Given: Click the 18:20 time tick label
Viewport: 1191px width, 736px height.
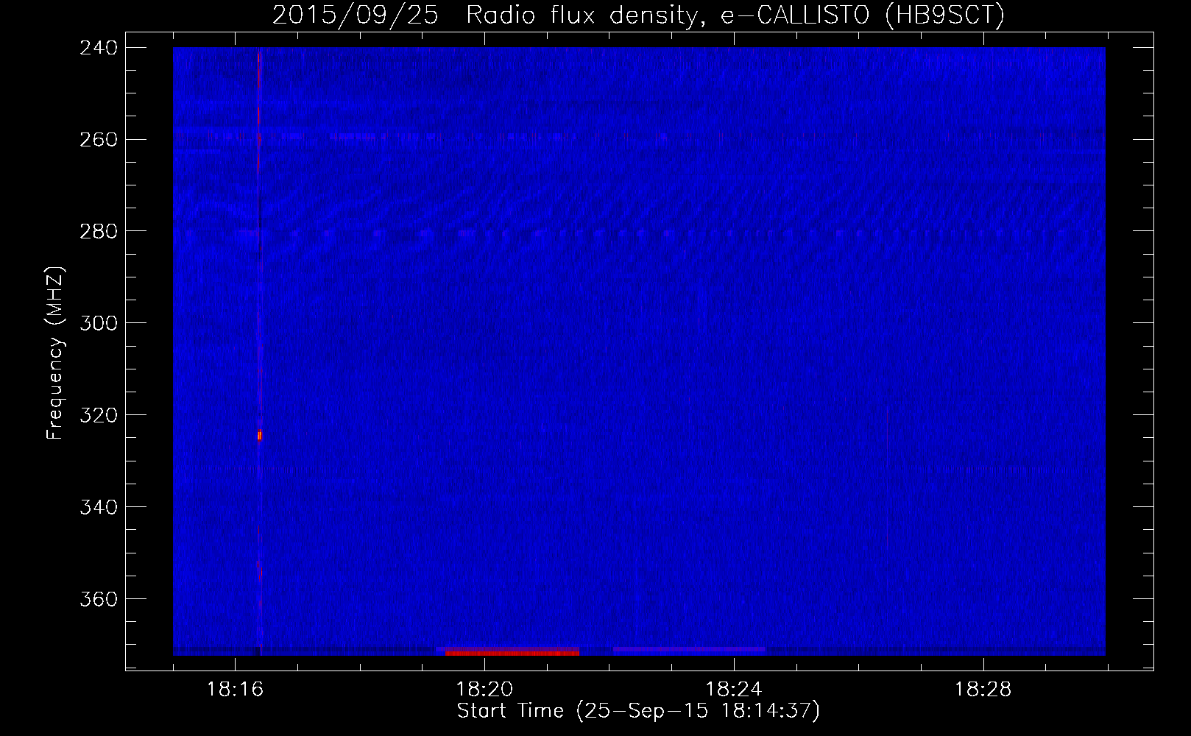Looking at the screenshot, I should [x=484, y=690].
